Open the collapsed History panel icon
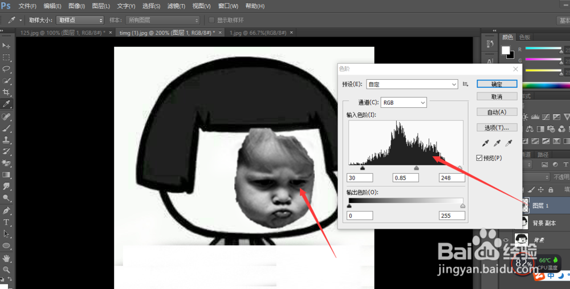Image resolution: width=570 pixels, height=289 pixels. click(490, 44)
